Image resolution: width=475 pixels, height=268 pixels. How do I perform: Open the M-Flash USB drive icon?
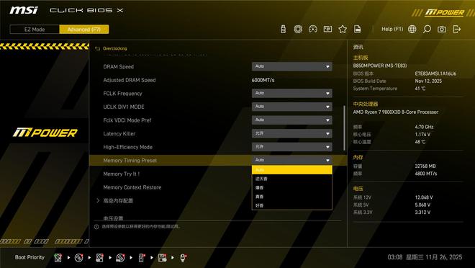(284, 29)
